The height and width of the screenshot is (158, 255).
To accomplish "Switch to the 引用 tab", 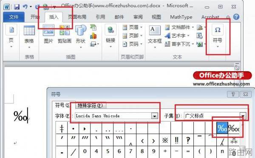I will tap(100, 17).
